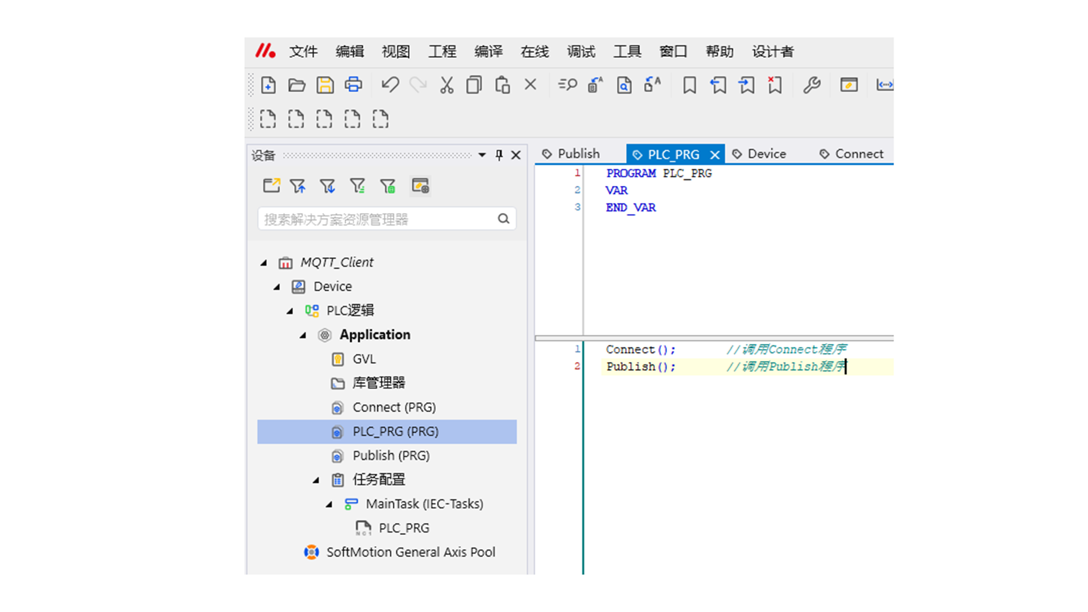
Task: Click the filter with green box icon
Action: pos(388,186)
